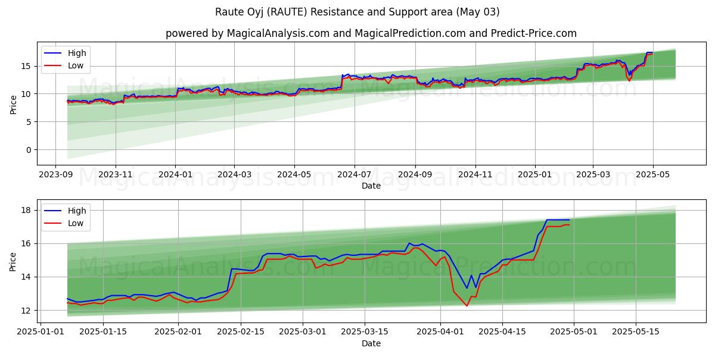Click the '2023-11' x-axis tick label

pos(115,174)
